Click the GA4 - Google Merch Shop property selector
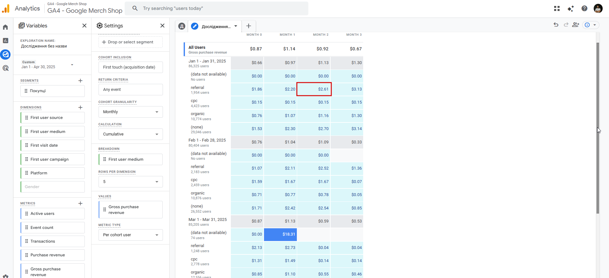Image resolution: width=609 pixels, height=278 pixels. [85, 9]
